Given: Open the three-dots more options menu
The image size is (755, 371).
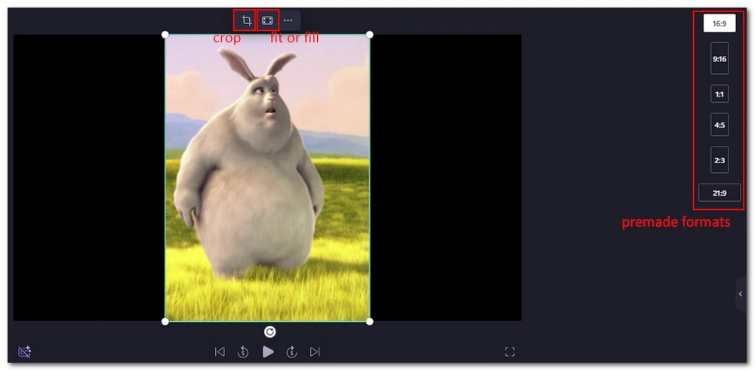Looking at the screenshot, I should [x=288, y=20].
